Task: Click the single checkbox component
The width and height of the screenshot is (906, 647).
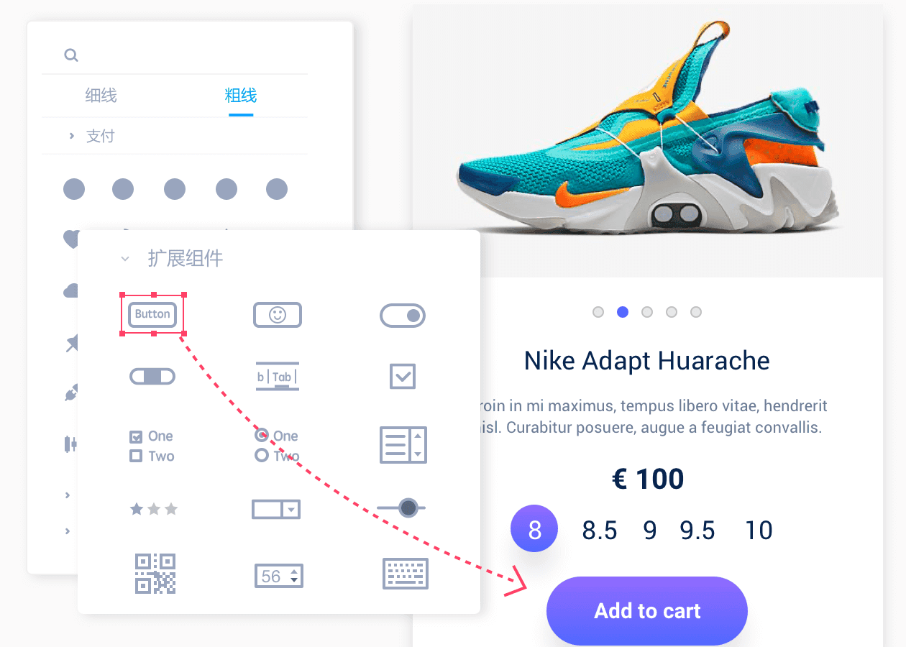Action: pyautogui.click(x=403, y=376)
